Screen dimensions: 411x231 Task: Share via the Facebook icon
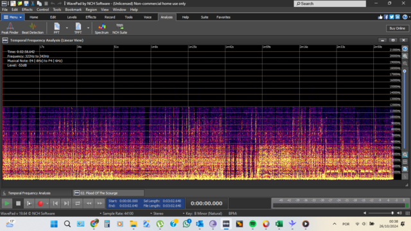386,17
